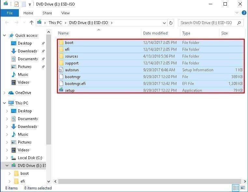248x192 pixels.
Task: Switch to Large icons view button
Action: pos(243,188)
